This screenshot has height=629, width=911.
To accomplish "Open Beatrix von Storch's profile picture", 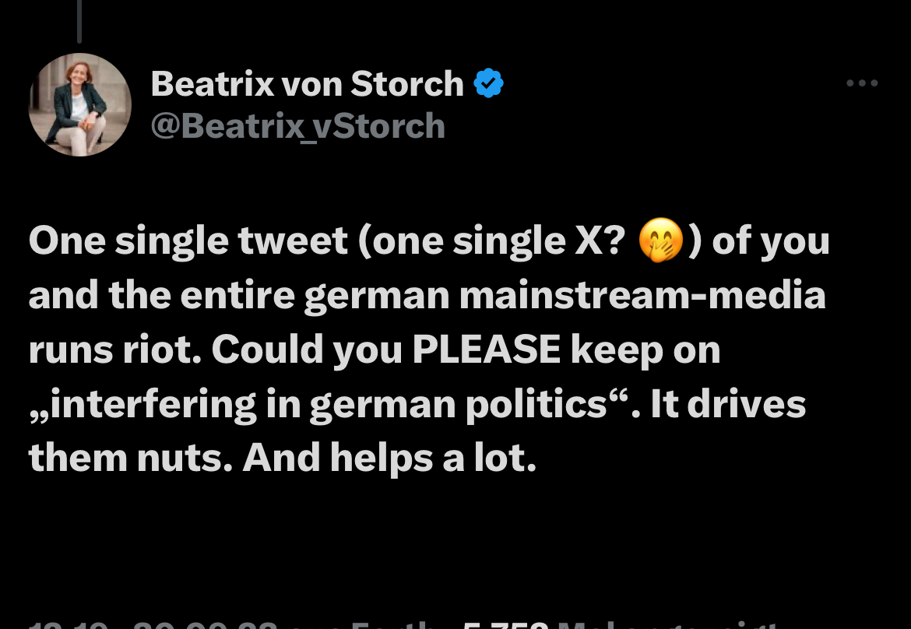I will [x=79, y=104].
